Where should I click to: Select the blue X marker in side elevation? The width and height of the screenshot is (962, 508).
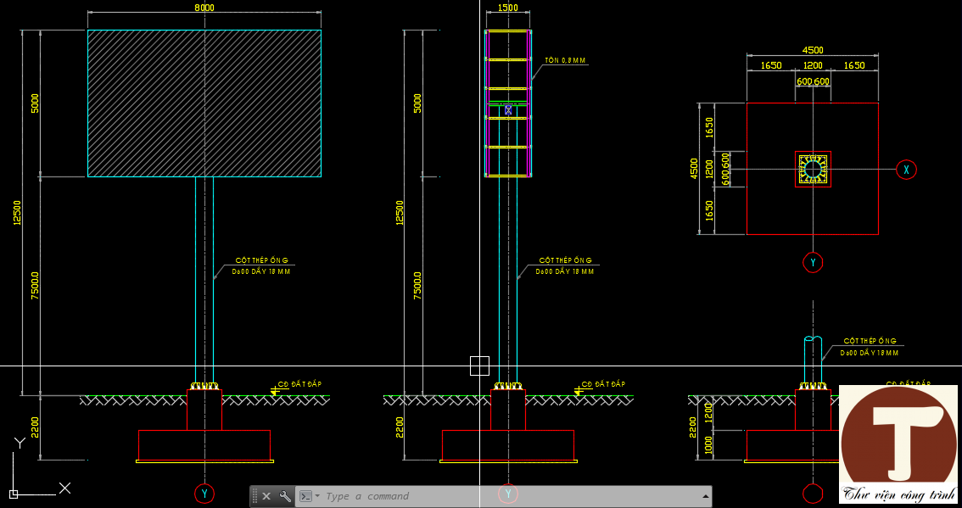508,109
